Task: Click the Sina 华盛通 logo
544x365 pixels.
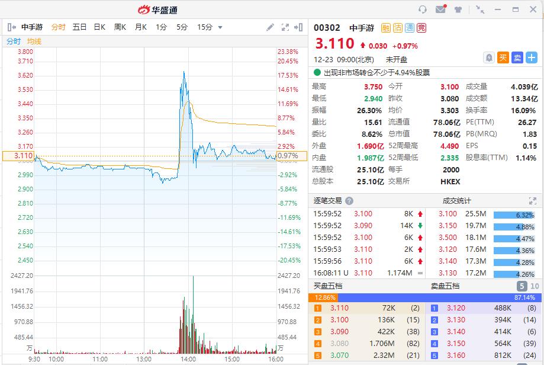Action: pyautogui.click(x=158, y=9)
